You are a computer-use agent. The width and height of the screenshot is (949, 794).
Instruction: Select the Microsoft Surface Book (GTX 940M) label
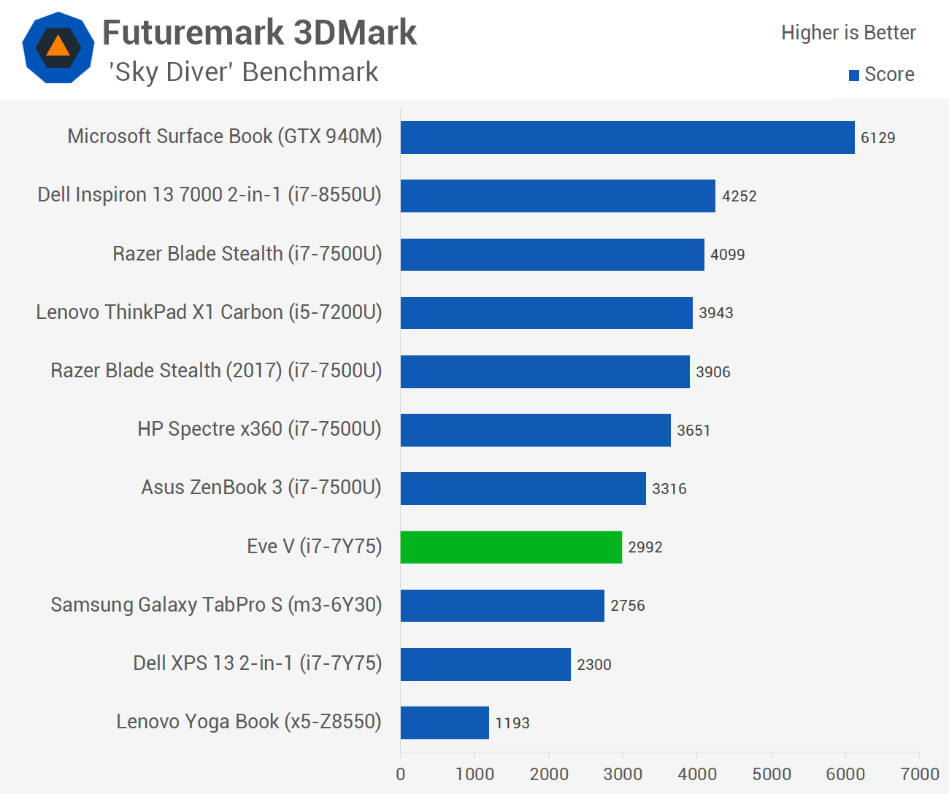pyautogui.click(x=225, y=136)
